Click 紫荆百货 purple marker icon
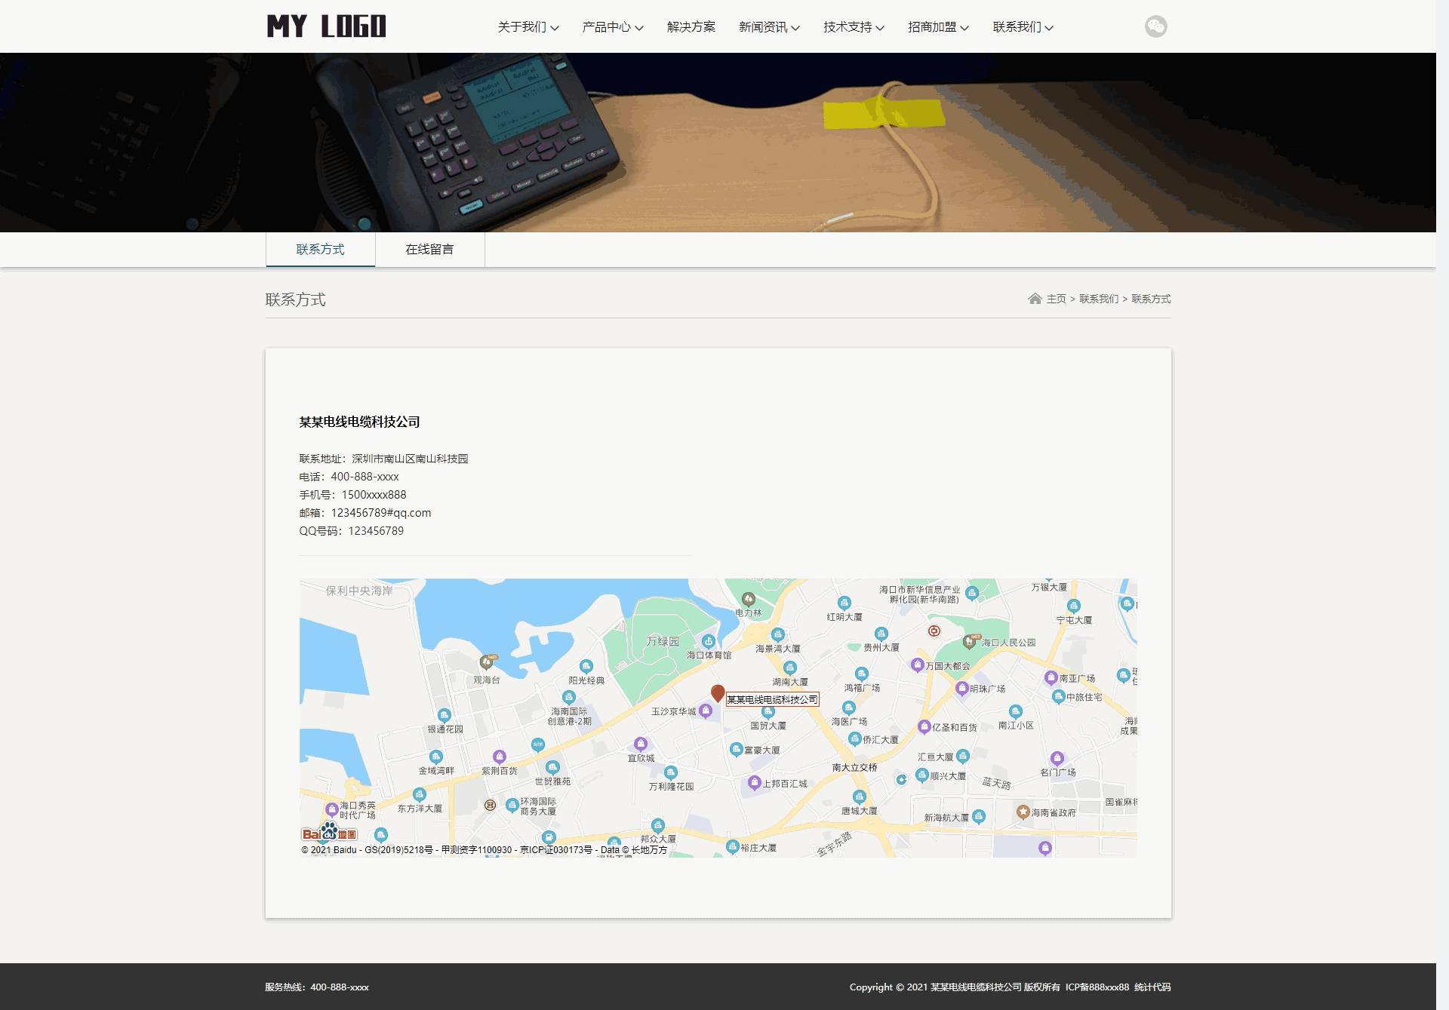Viewport: 1449px width, 1010px height. click(x=499, y=757)
